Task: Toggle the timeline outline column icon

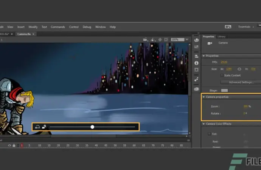Action: tap(18, 145)
